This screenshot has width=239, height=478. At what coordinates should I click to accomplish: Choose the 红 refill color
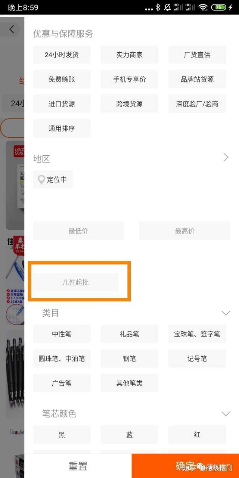[197, 435]
